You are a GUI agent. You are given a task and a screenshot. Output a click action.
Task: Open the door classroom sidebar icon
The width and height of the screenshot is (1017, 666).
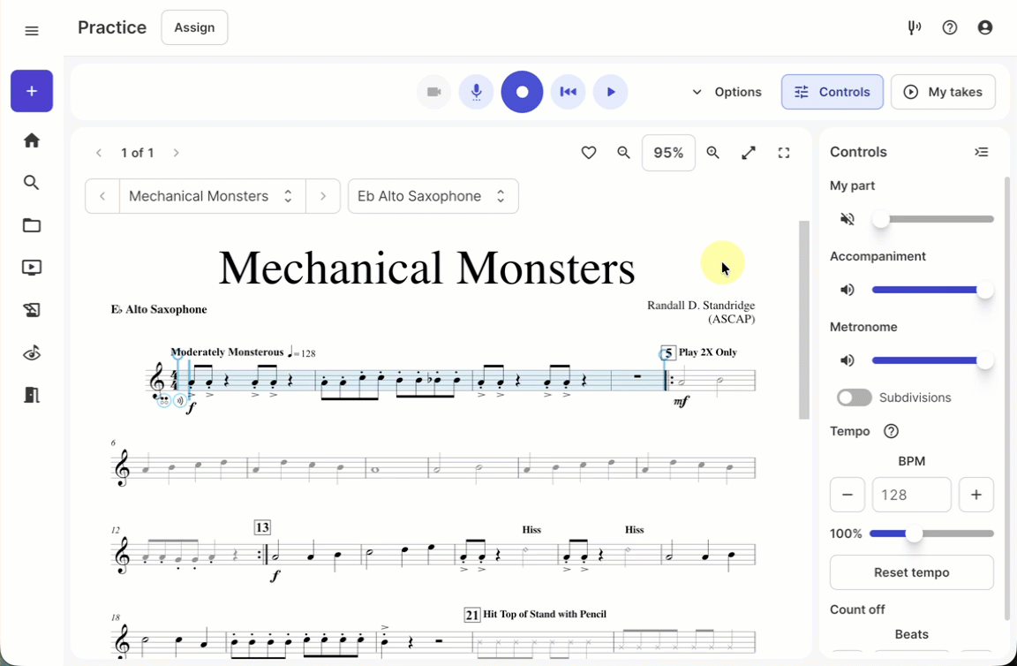[31, 395]
